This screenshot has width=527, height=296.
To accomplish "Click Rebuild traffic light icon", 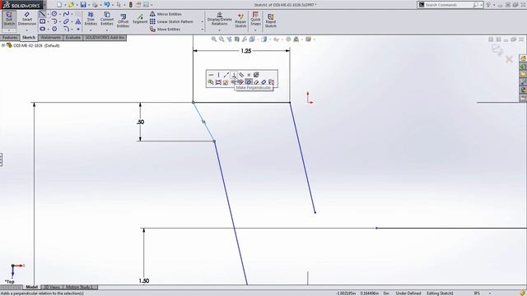I will pos(131,5).
